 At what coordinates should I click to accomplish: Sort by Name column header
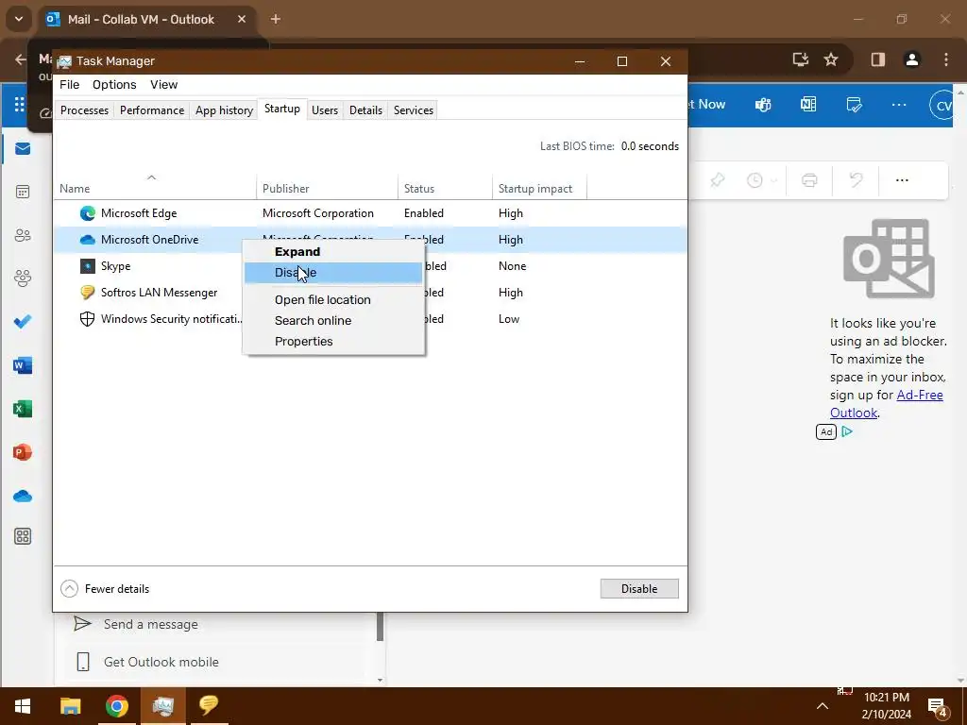(x=155, y=188)
